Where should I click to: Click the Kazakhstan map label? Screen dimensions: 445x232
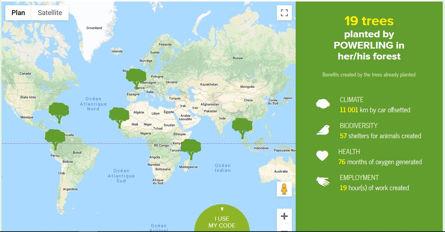209,84
